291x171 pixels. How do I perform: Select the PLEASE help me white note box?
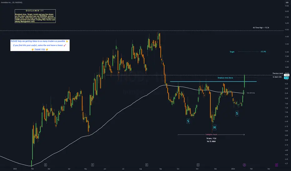[40, 45]
